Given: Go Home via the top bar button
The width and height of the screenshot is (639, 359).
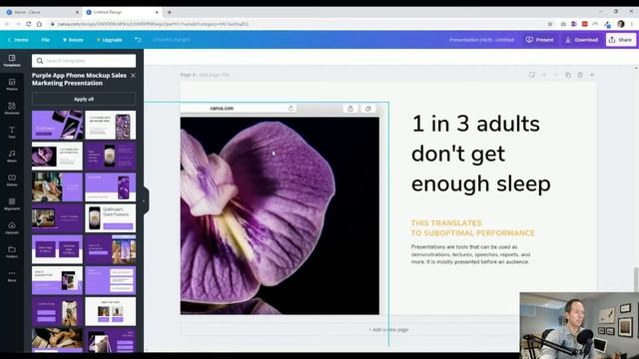Looking at the screenshot, I should tap(18, 40).
